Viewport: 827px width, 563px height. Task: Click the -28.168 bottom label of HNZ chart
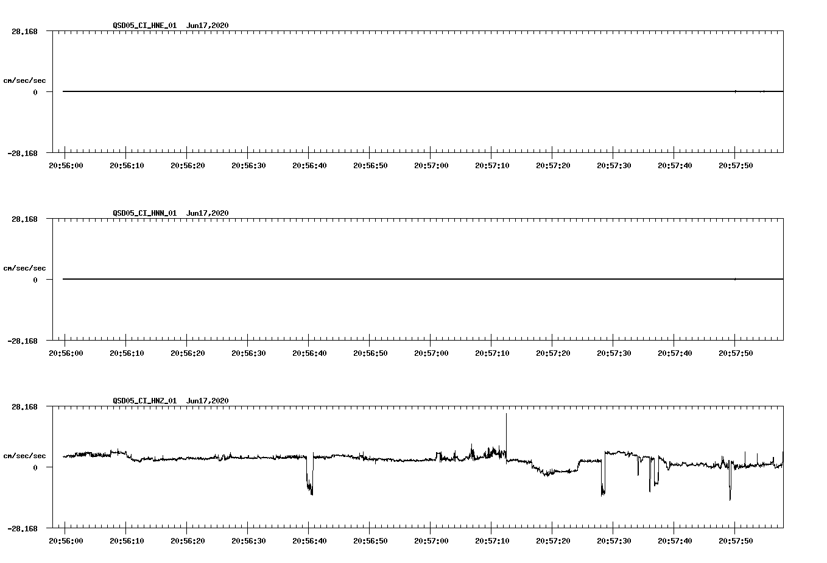point(23,528)
